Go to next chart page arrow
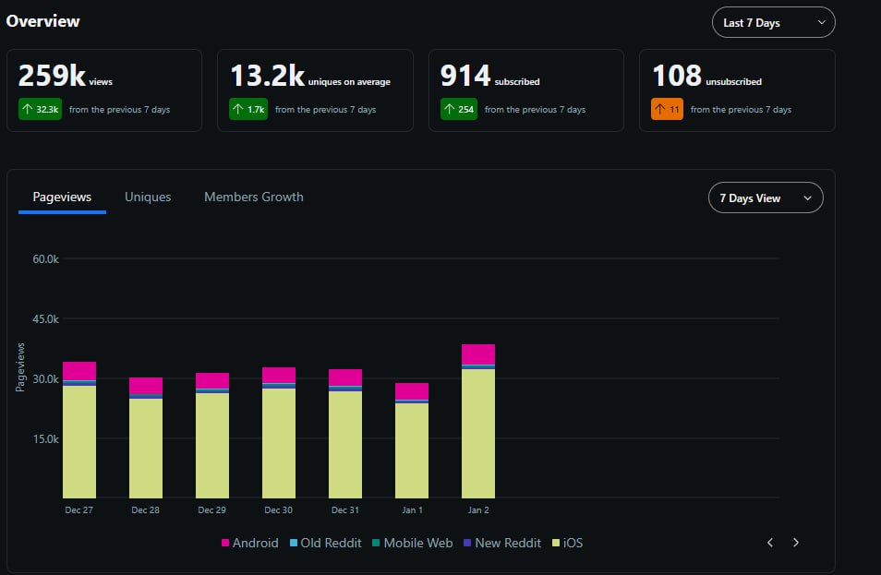The height and width of the screenshot is (575, 881). pos(796,543)
